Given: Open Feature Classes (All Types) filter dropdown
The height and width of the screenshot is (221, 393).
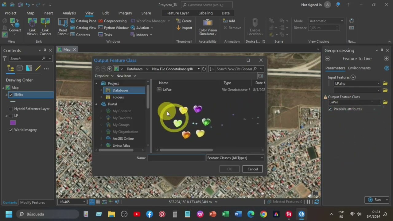Looking at the screenshot, I should coord(235,158).
